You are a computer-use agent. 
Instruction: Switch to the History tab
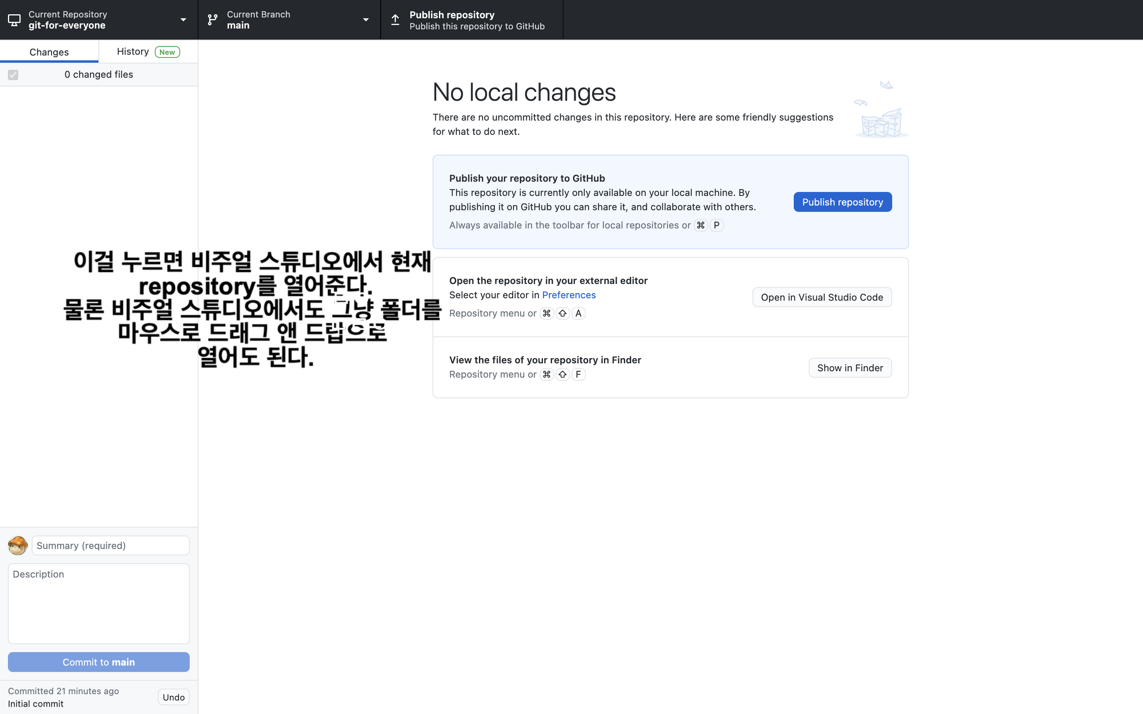[x=148, y=51]
